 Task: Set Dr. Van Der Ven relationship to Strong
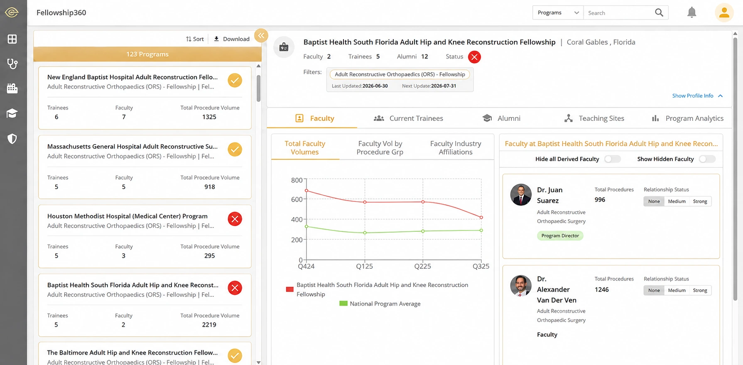point(700,290)
